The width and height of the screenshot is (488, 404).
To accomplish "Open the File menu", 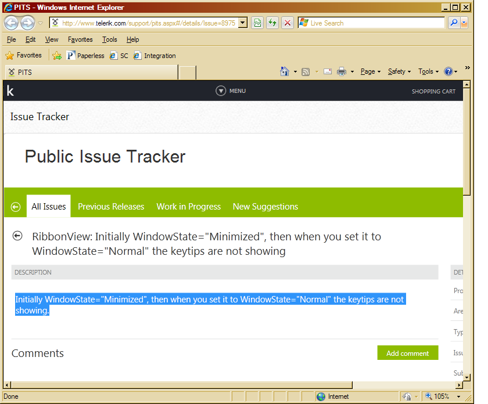I will (11, 39).
